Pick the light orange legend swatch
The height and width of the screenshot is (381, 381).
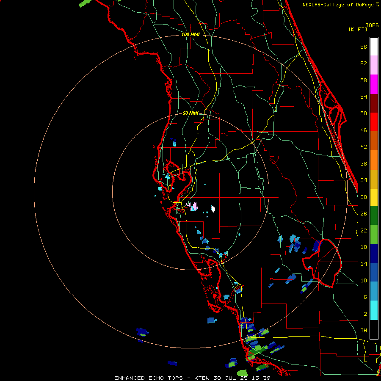pos(374,160)
